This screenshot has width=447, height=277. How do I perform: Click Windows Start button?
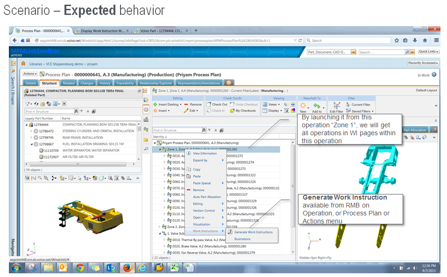click(16, 268)
